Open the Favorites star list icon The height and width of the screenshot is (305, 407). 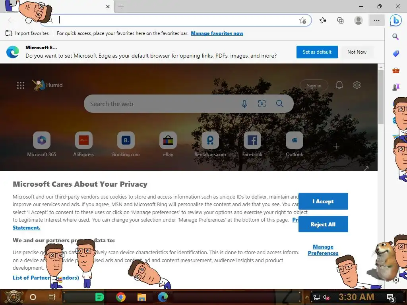click(323, 20)
